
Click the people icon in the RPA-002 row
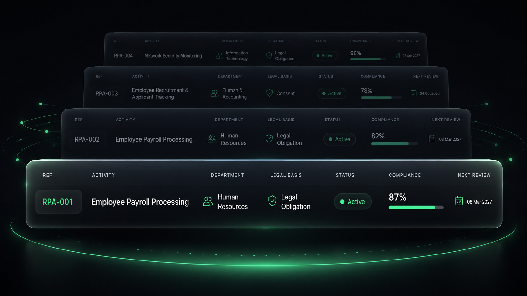(212, 139)
